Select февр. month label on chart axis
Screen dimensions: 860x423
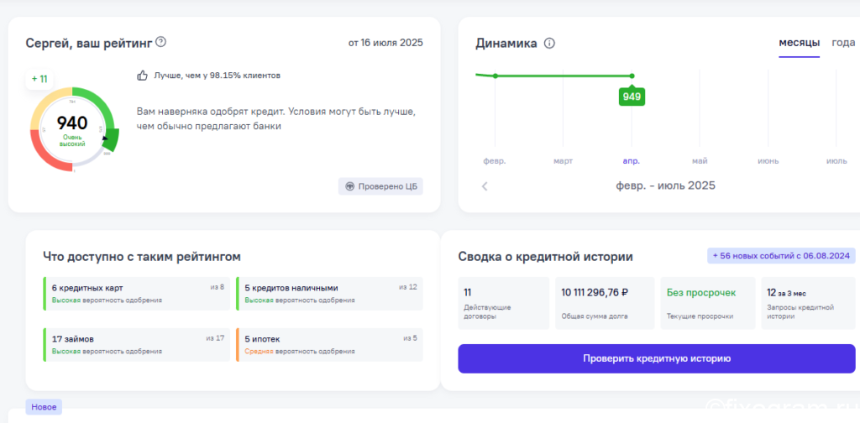point(495,161)
